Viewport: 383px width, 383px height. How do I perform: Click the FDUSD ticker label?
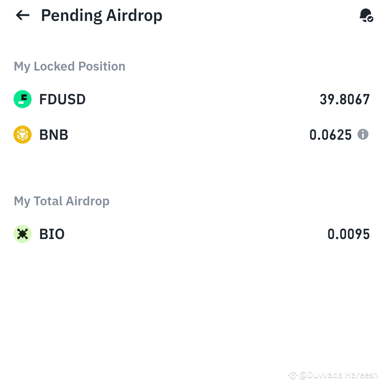(x=62, y=99)
